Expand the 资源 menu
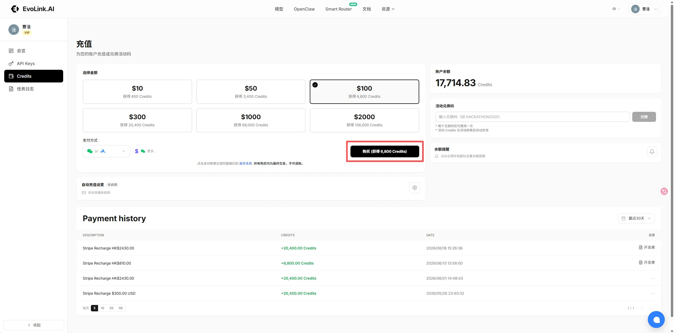Image resolution: width=674 pixels, height=333 pixels. [388, 9]
